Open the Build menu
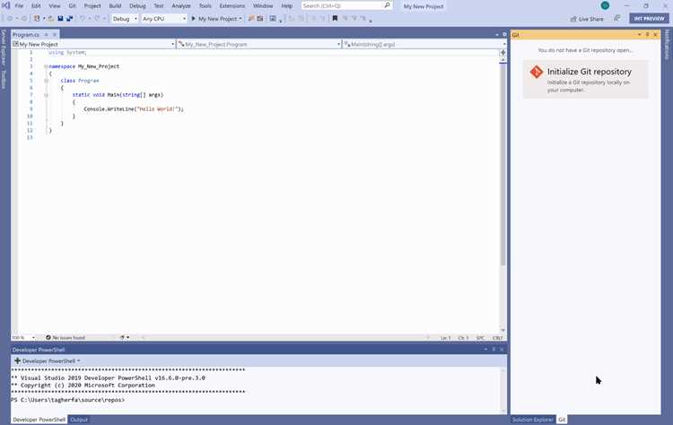The width and height of the screenshot is (673, 425). click(115, 6)
